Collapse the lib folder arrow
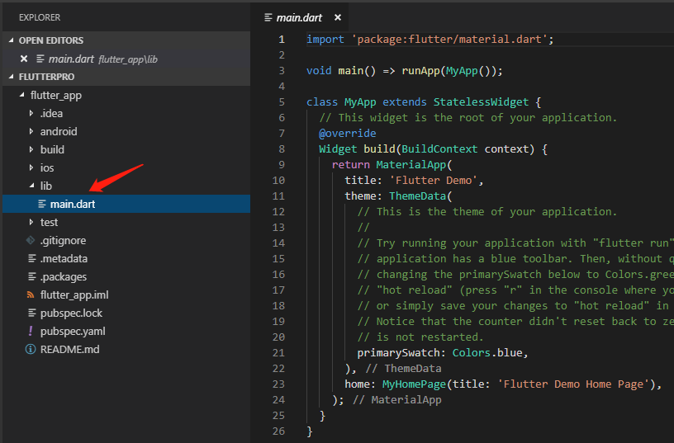The height and width of the screenshot is (443, 674). coord(32,186)
